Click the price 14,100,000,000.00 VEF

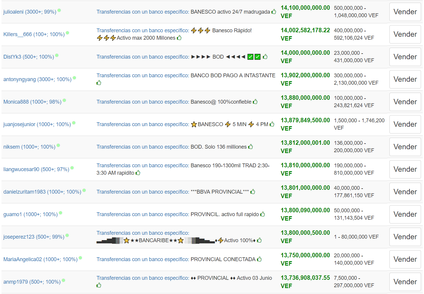pyautogui.click(x=305, y=12)
